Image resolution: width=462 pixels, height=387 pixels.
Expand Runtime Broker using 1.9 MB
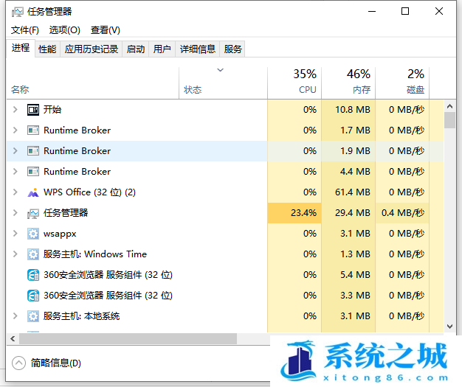(15, 150)
